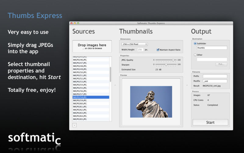Click the thumbs subfolder name field
Screen dimensions: 244x153
(x=212, y=48)
